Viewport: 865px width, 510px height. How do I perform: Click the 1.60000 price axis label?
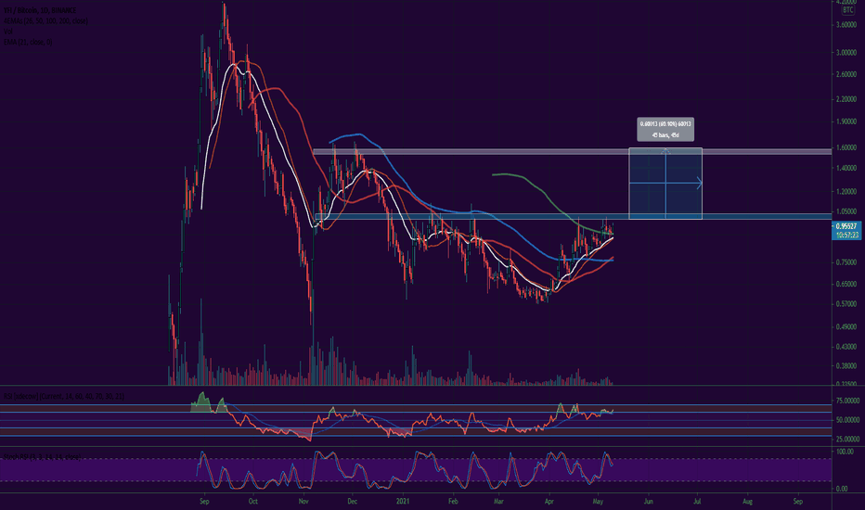[x=846, y=147]
